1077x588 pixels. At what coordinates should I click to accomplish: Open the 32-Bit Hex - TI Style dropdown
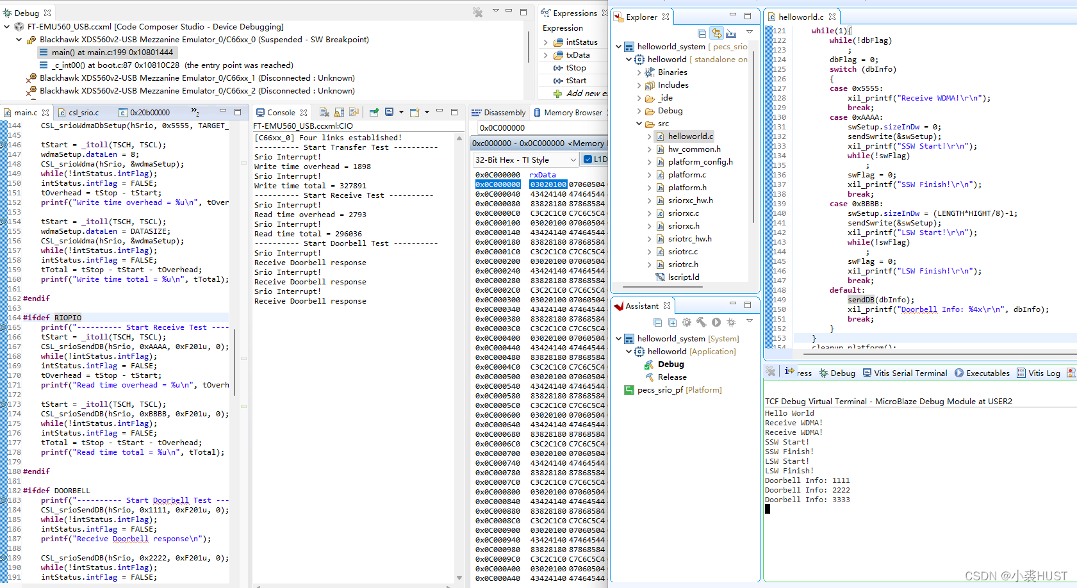point(525,159)
